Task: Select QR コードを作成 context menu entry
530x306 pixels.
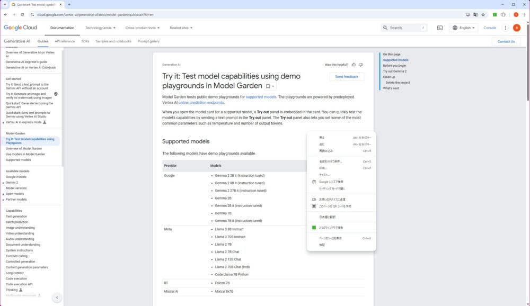Action: tap(341, 206)
